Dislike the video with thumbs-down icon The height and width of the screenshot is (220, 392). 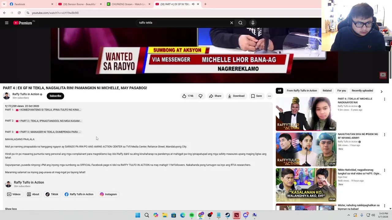click(200, 96)
